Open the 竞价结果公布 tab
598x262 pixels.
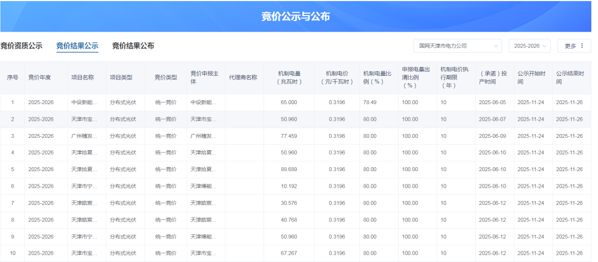(x=133, y=46)
